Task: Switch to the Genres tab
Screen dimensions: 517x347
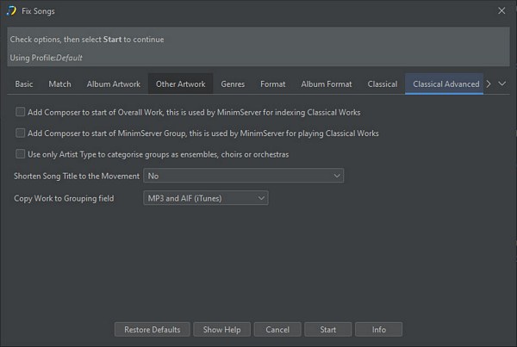Action: pos(233,84)
